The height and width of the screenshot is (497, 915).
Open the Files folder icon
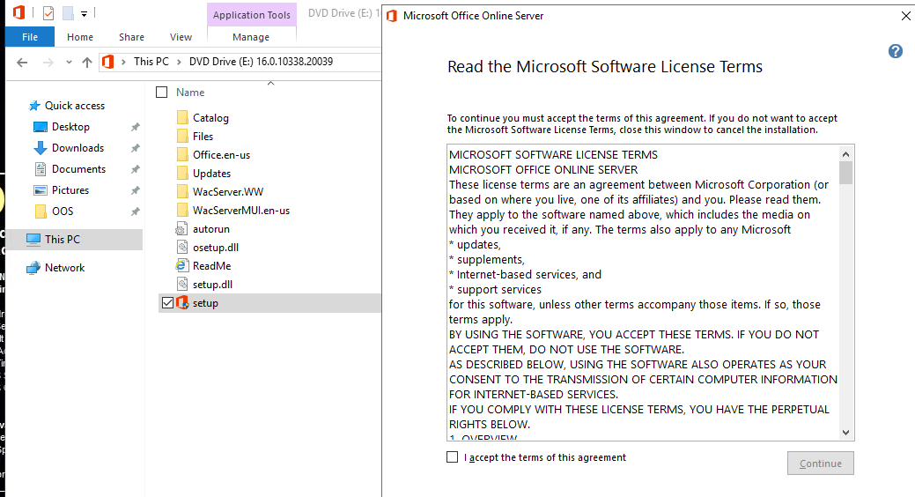point(182,136)
